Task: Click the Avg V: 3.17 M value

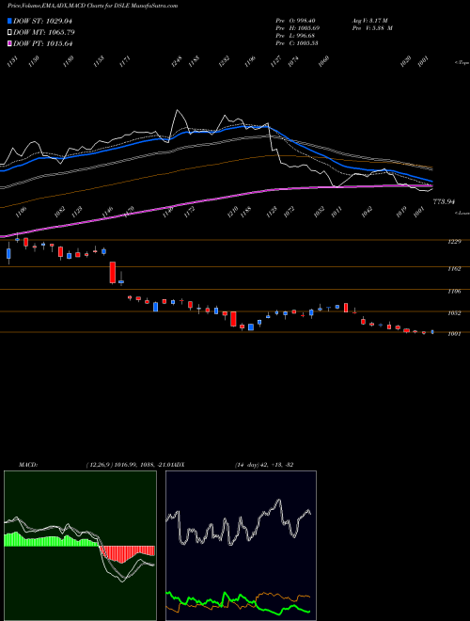Action: click(x=370, y=21)
